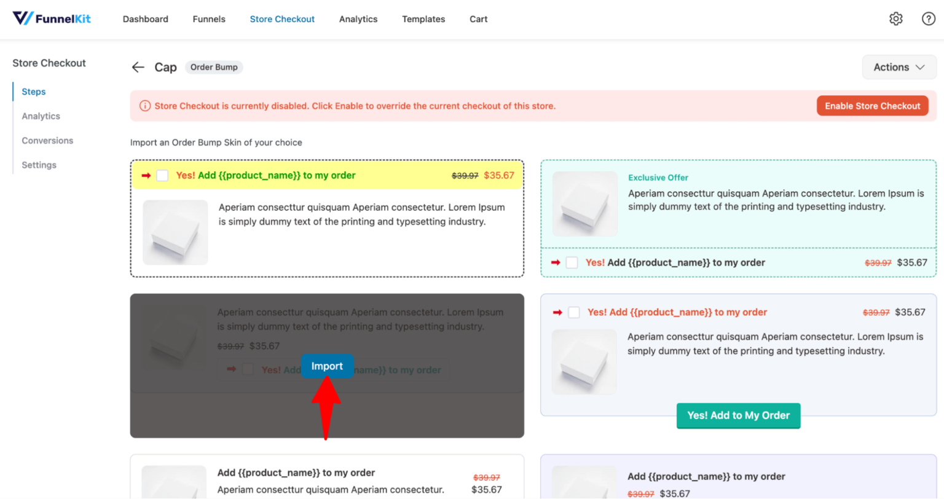Tick the checkbox in the light blue skin
The width and height of the screenshot is (944, 499).
(573, 312)
